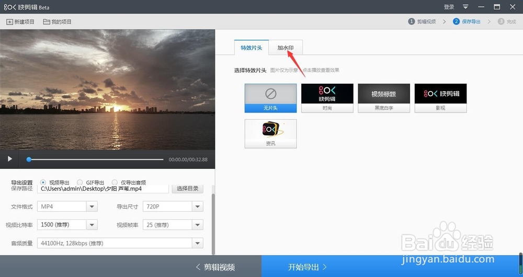Choose the 影视 intro template
This screenshot has height=277, width=523.
[x=440, y=98]
